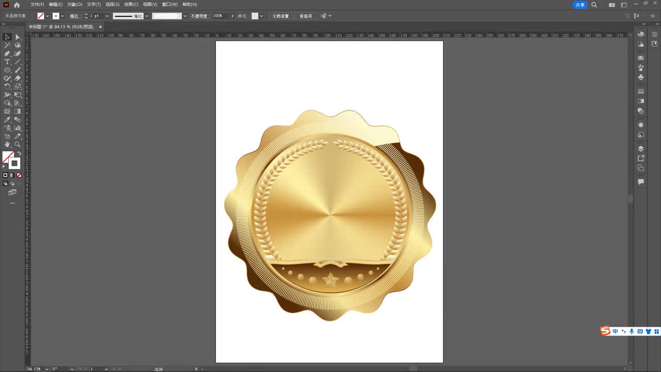661x372 pixels.
Task: Select the Perspective Grid tool
Action: [18, 103]
